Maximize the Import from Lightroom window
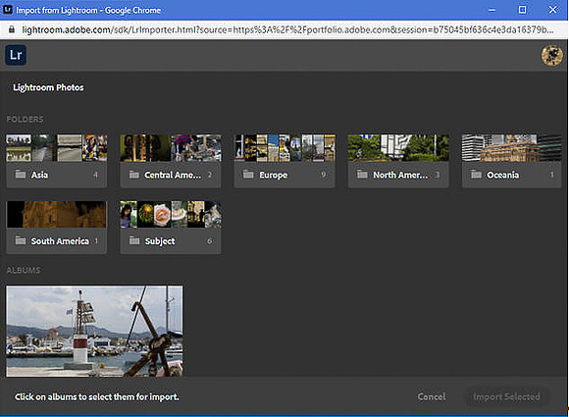Viewport: 569px width, 417px height. coord(522,10)
